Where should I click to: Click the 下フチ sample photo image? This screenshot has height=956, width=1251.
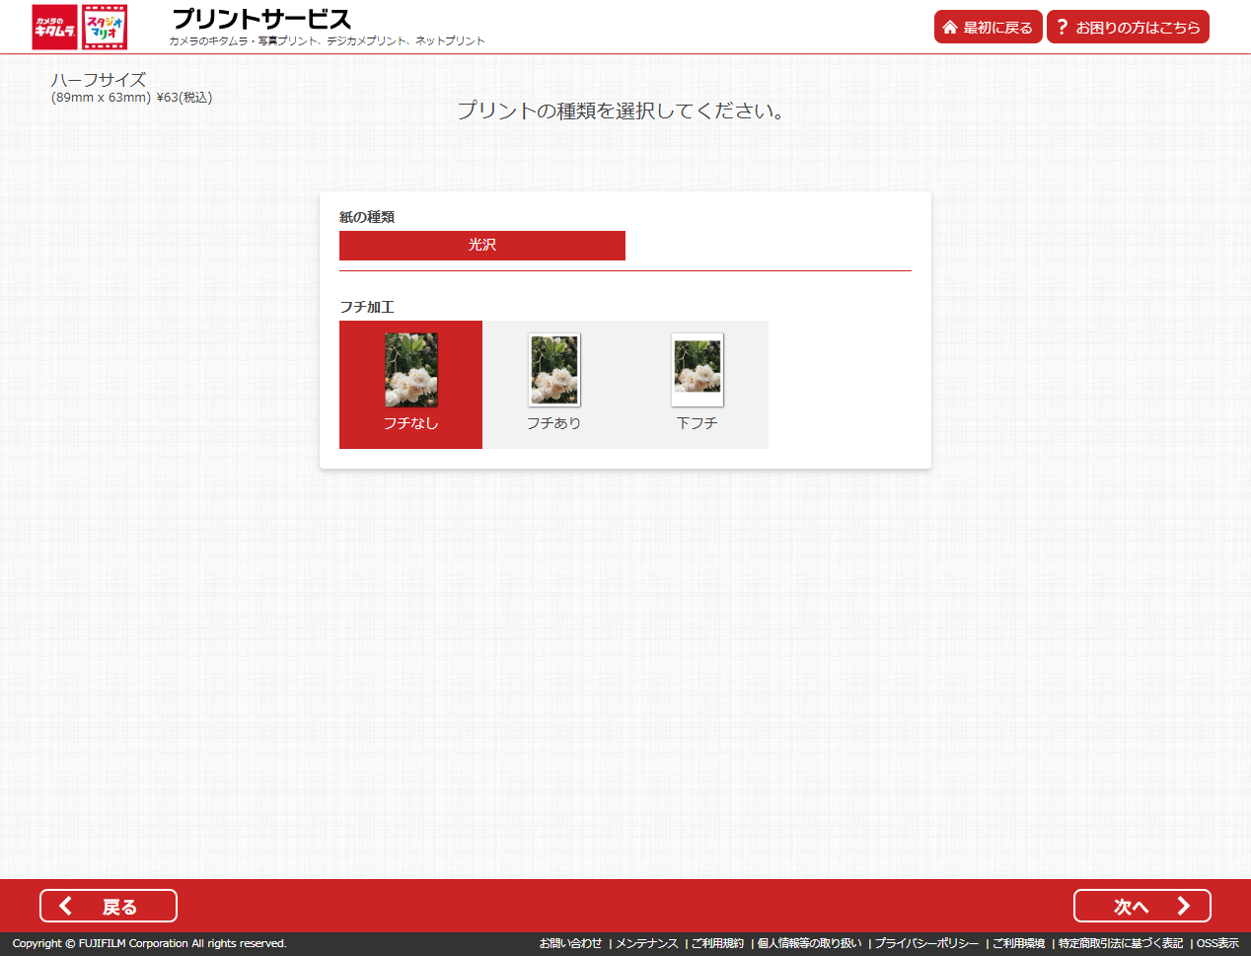[697, 369]
